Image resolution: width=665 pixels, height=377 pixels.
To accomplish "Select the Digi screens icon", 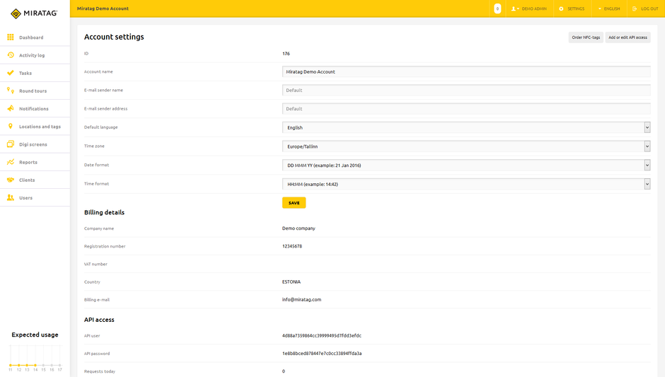I will tap(11, 144).
